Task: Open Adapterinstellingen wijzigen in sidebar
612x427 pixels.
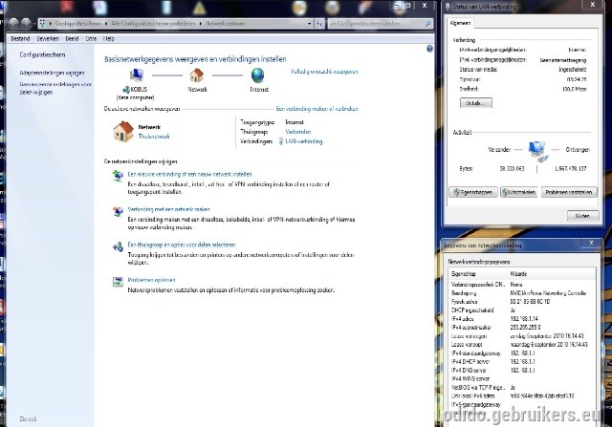Action: click(52, 73)
